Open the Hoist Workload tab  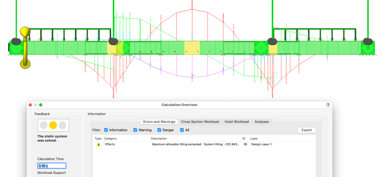click(237, 122)
